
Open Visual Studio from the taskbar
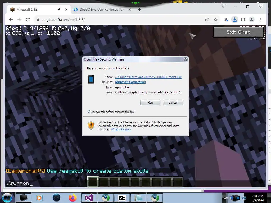point(89,198)
